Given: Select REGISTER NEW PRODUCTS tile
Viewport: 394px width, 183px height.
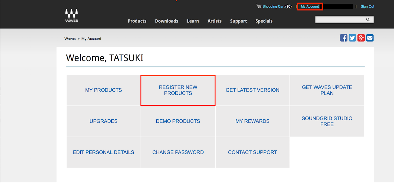Looking at the screenshot, I should point(178,90).
